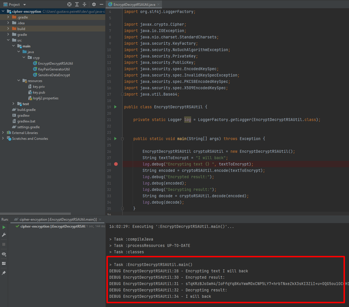Collapse the resources folder
Screen dimensions: 349x307
pos(19,81)
